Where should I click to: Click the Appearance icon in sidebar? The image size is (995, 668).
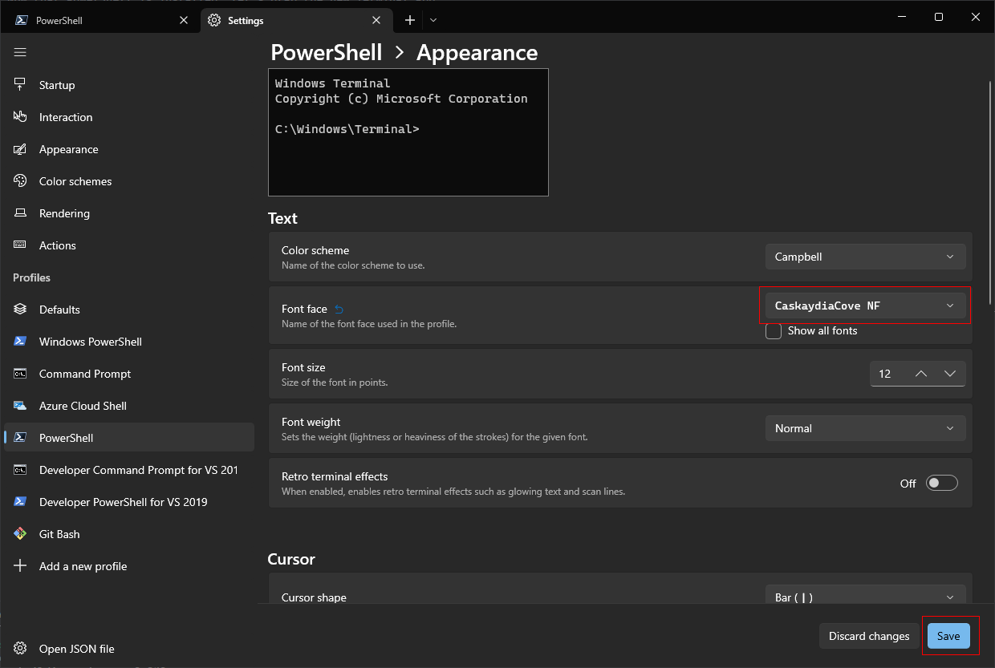point(20,148)
